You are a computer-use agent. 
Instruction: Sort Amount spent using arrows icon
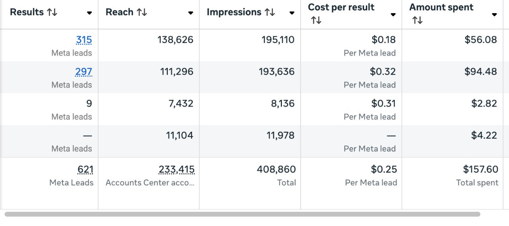(x=417, y=20)
